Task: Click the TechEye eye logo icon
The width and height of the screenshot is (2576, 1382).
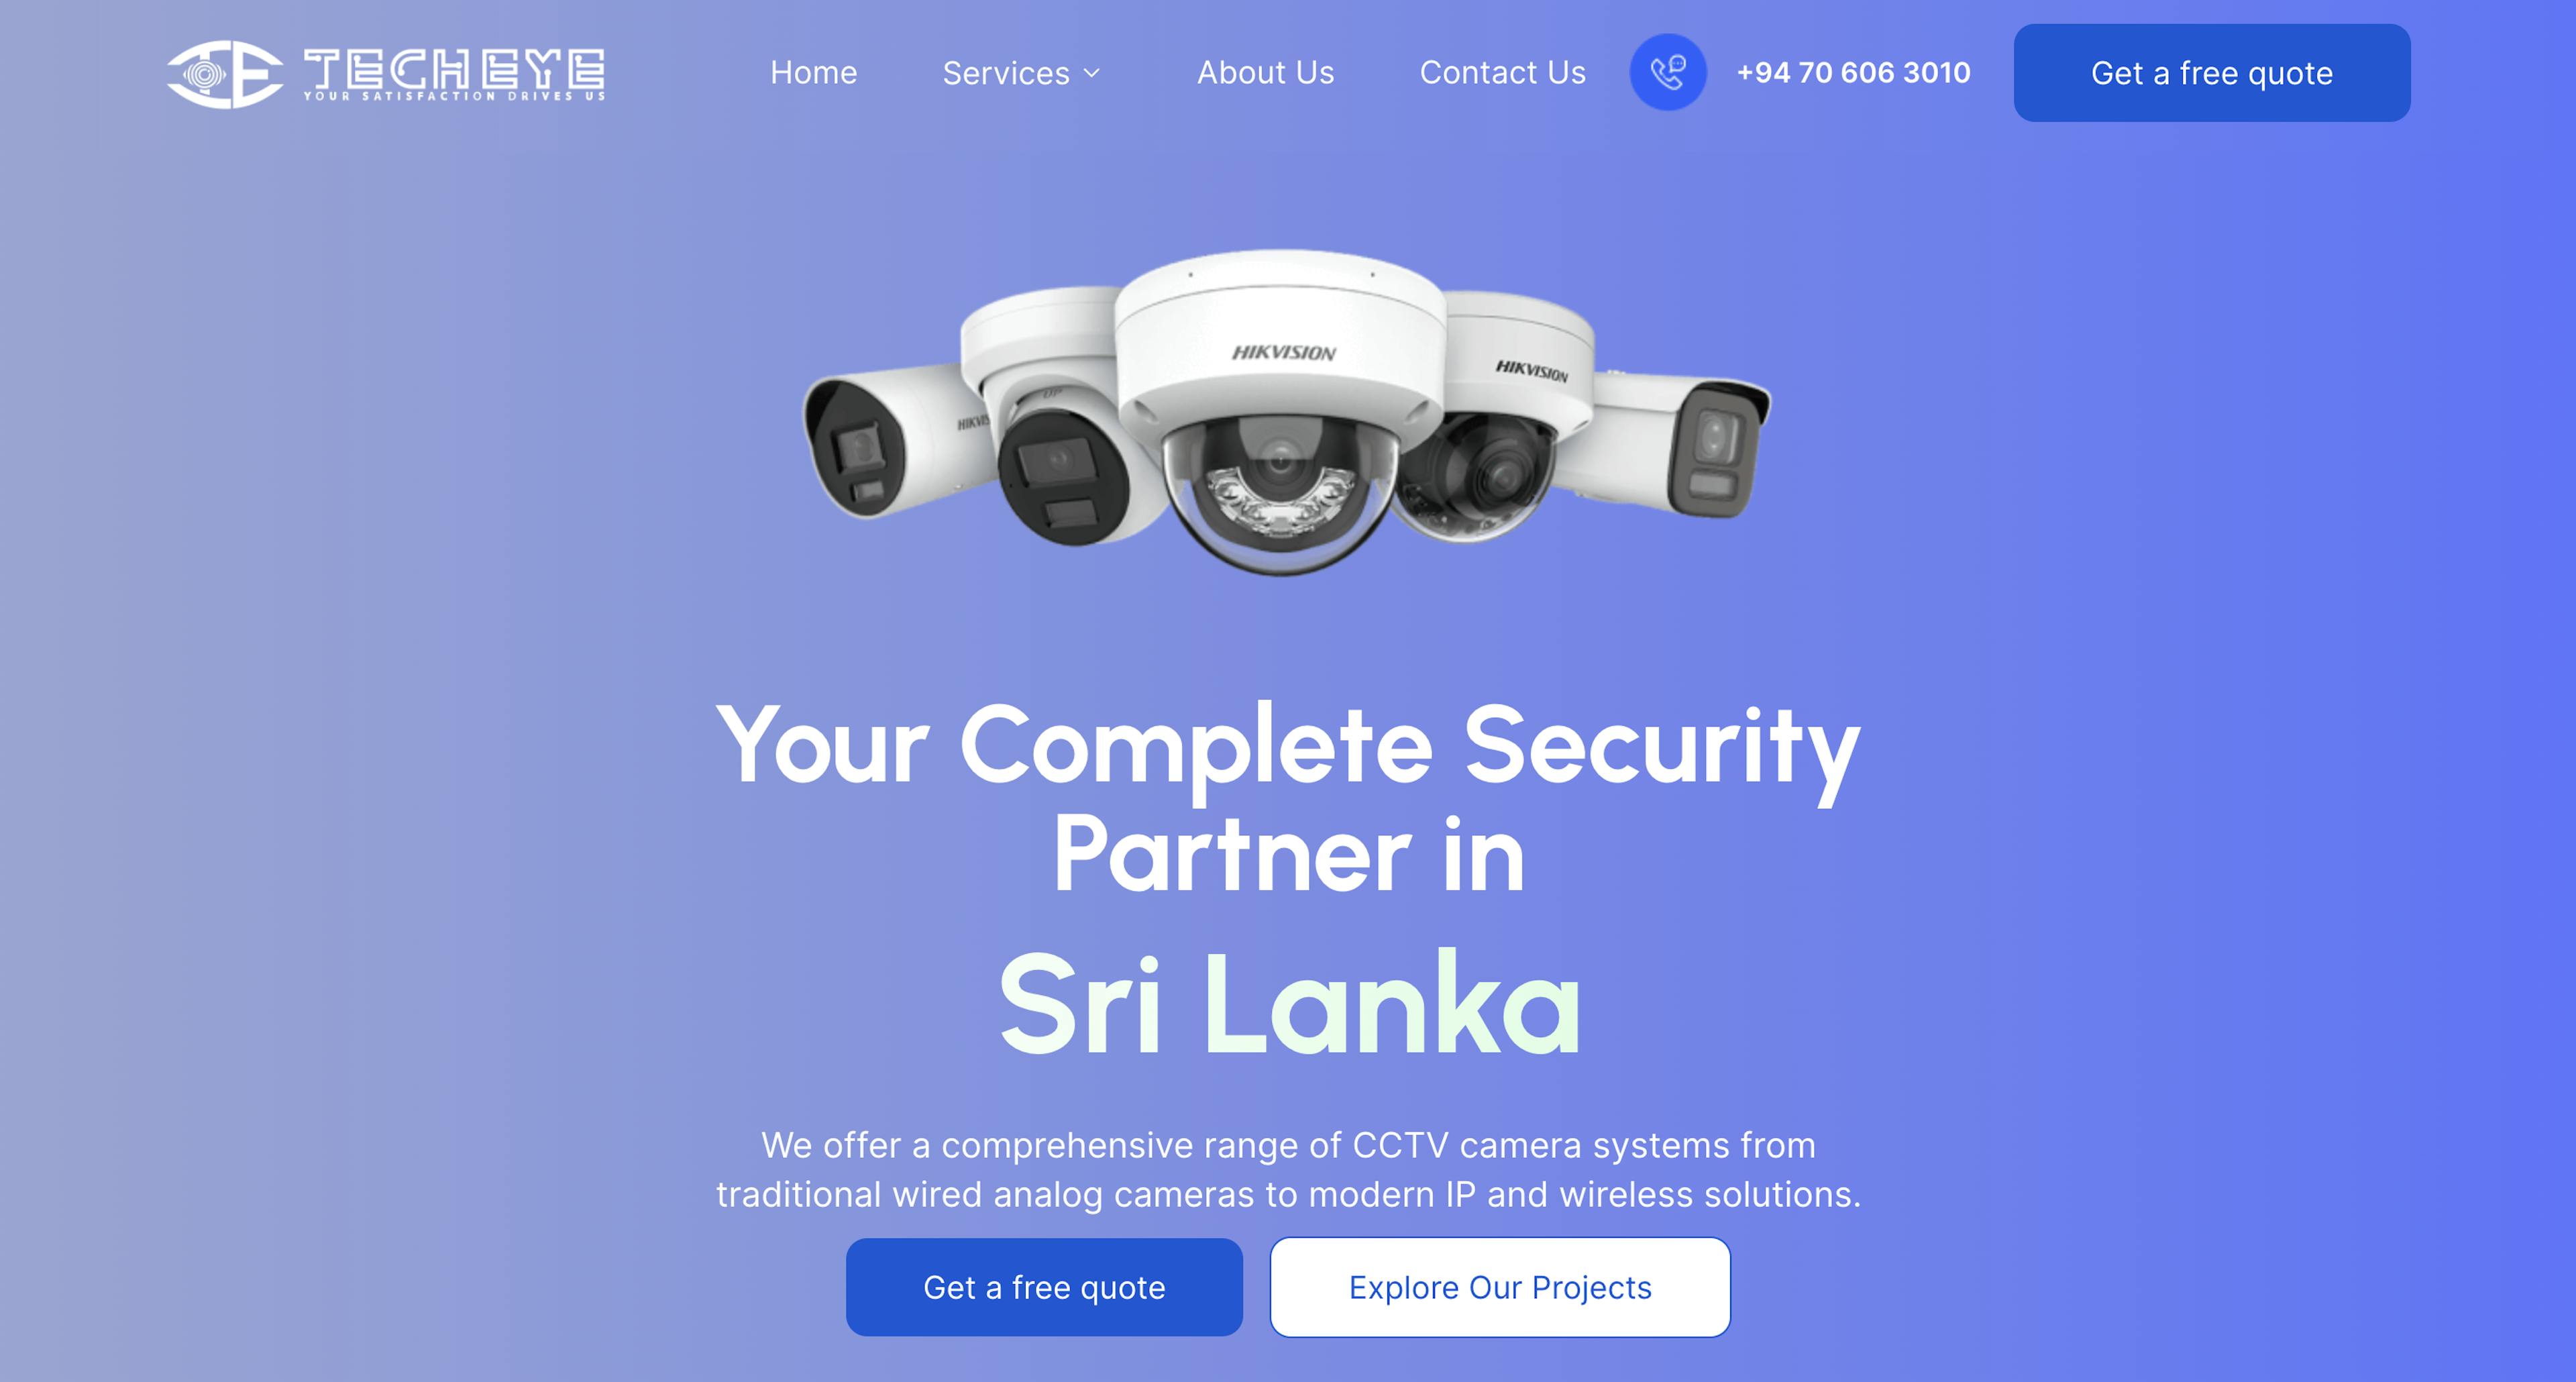Action: pos(225,73)
